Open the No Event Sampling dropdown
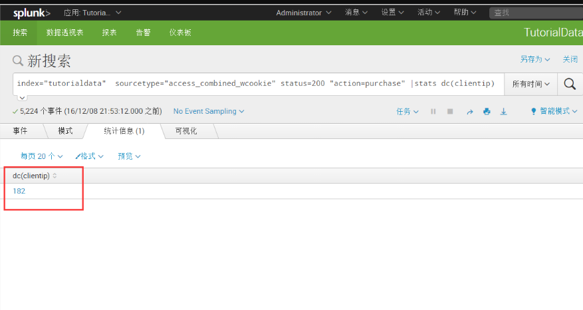The image size is (583, 310). (x=209, y=111)
